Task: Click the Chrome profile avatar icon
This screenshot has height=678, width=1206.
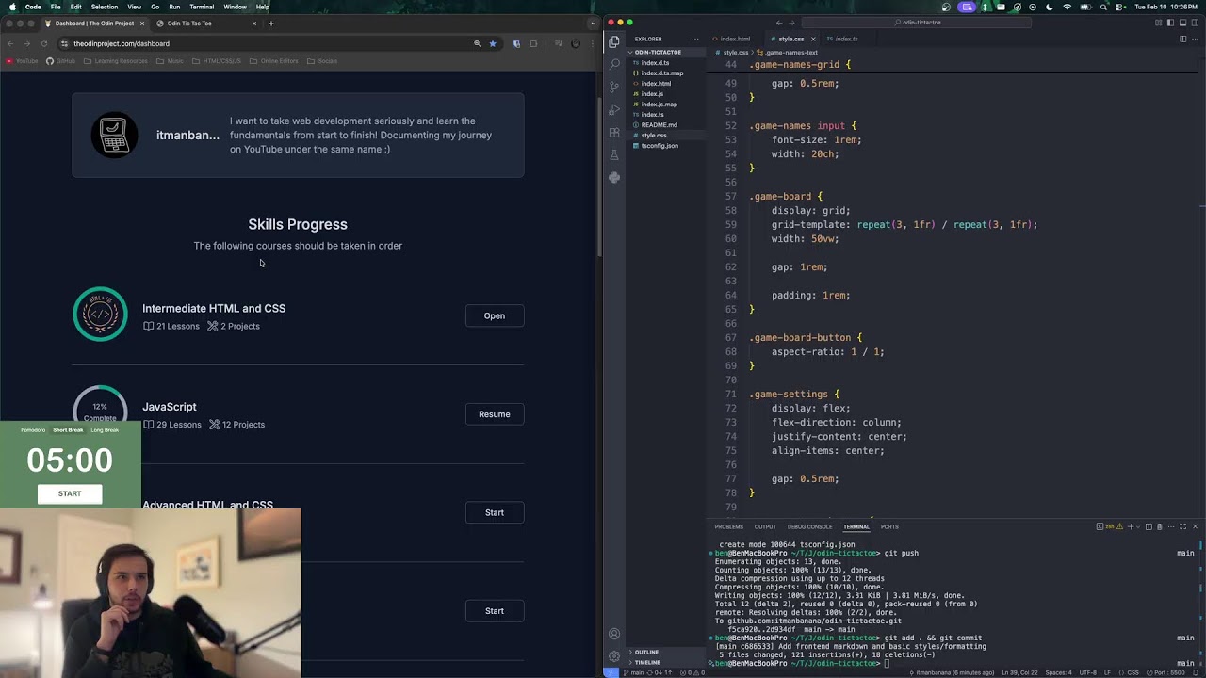Action: tap(576, 43)
